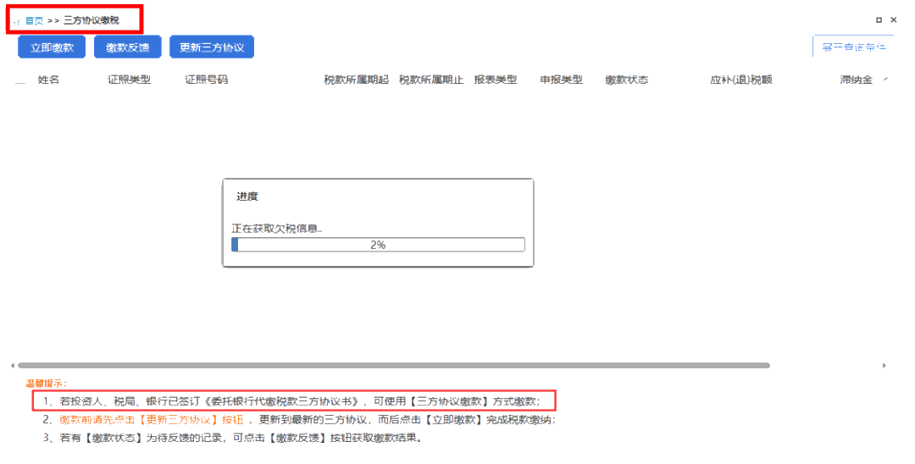Image resolution: width=915 pixels, height=464 pixels.
Task: Close the 三方协议缴税 page with X
Action: (894, 19)
